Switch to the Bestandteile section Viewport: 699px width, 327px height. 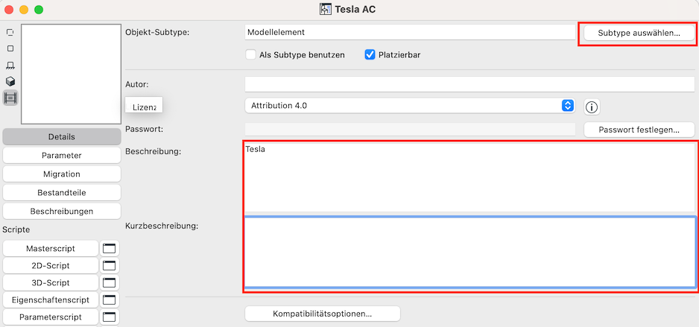point(62,192)
